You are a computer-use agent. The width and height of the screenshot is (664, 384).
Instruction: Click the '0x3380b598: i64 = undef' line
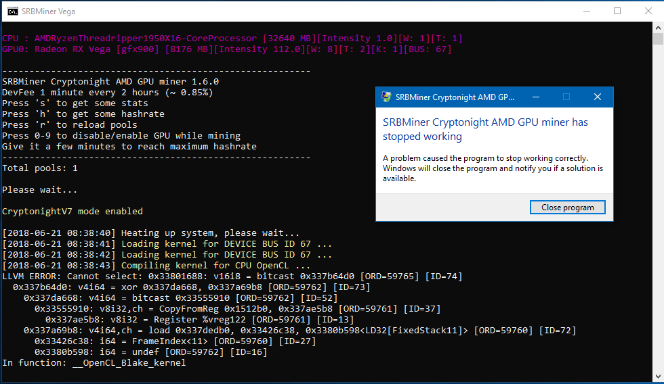[x=150, y=352]
